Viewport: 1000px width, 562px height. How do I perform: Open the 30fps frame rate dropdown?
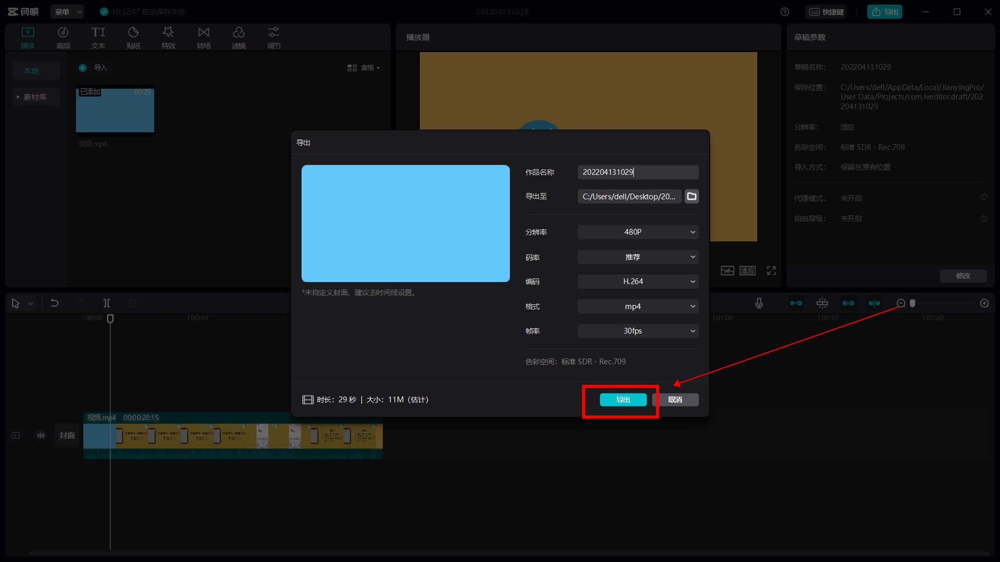point(637,331)
